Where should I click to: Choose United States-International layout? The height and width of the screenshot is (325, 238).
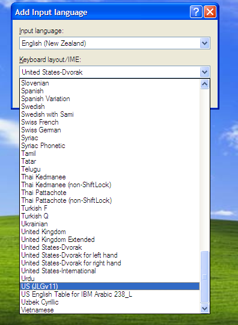point(110,271)
